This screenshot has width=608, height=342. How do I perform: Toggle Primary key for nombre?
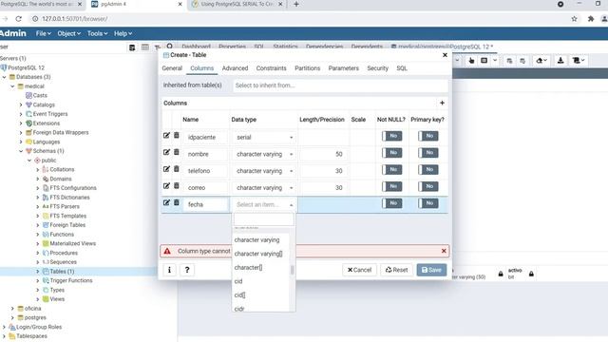[x=428, y=153]
